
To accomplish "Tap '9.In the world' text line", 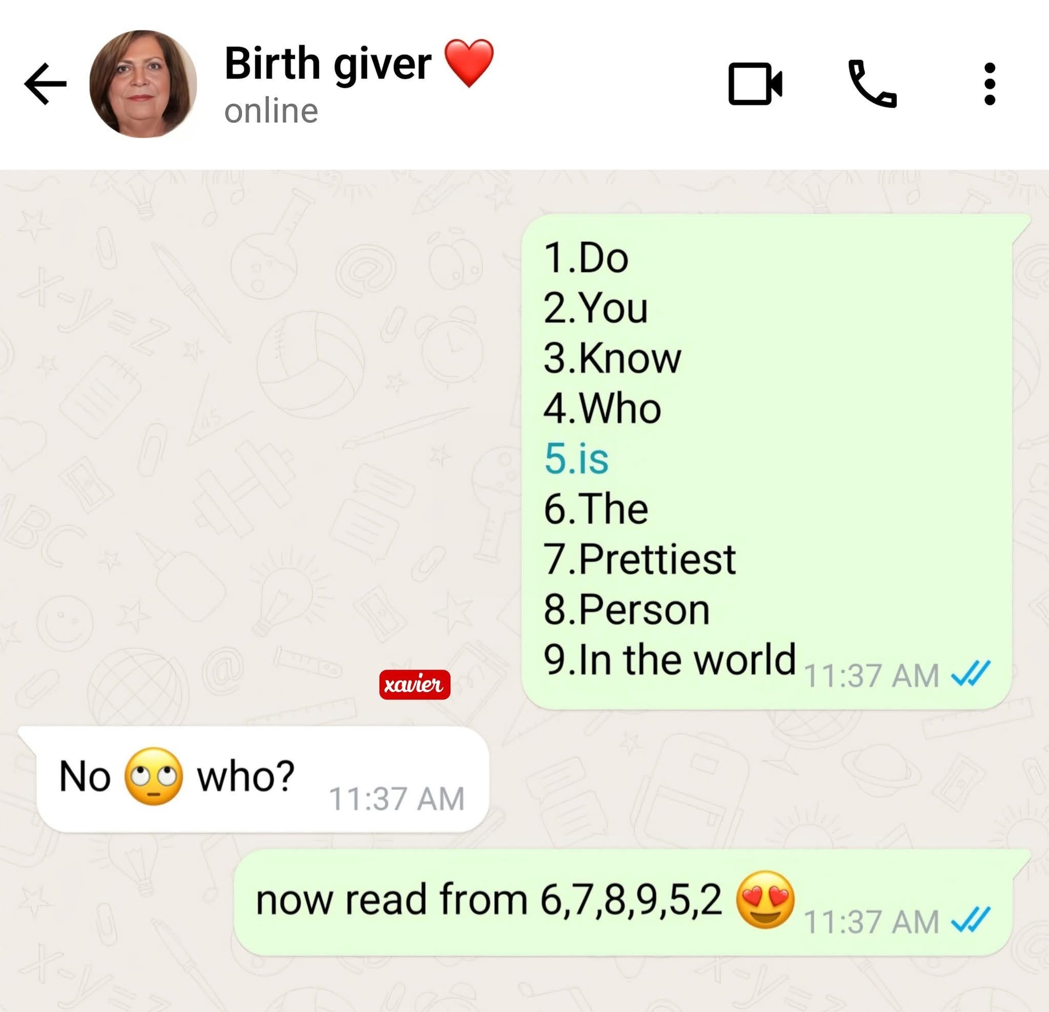I will (x=670, y=659).
